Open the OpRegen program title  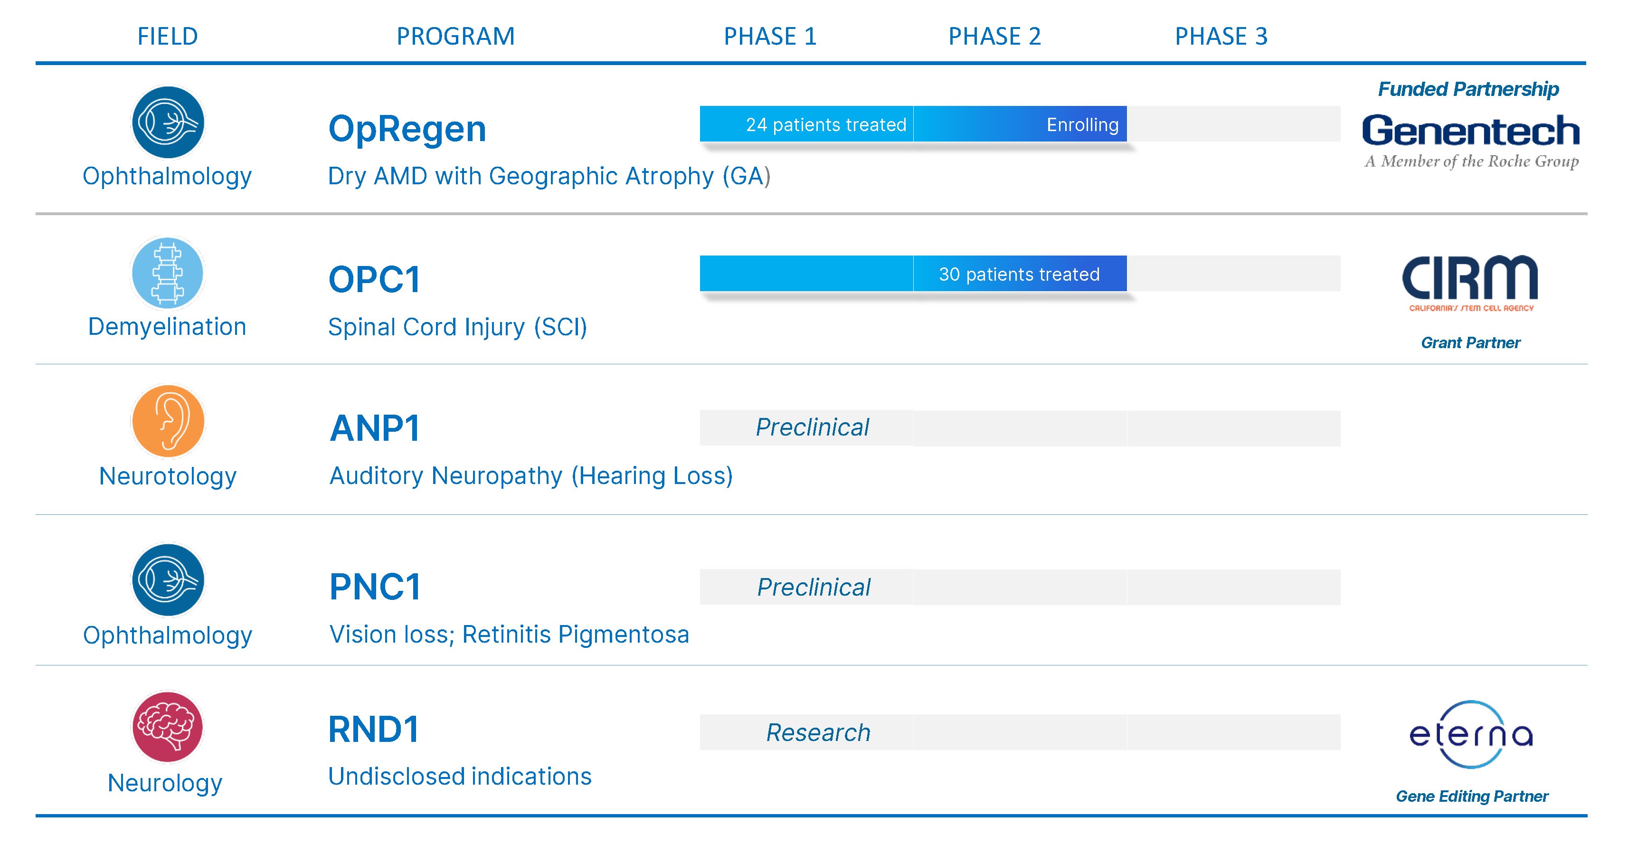[x=407, y=129]
